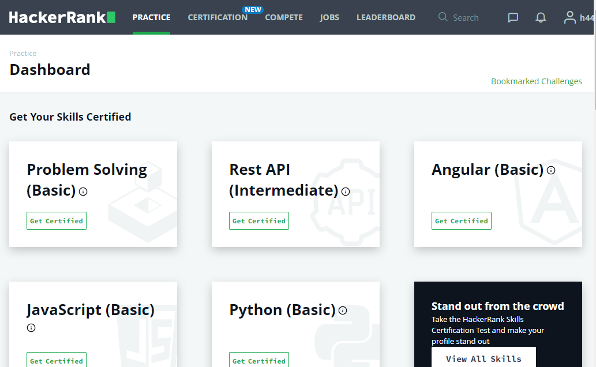Open the Compete section

pyautogui.click(x=284, y=17)
